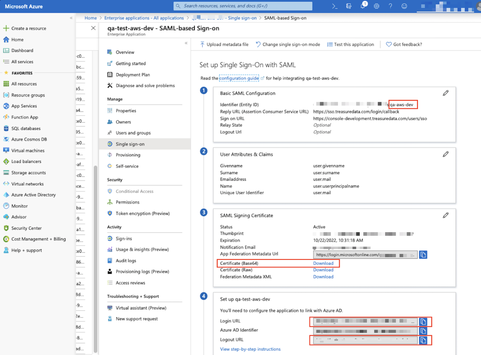Close the All applications blade

click(x=93, y=28)
